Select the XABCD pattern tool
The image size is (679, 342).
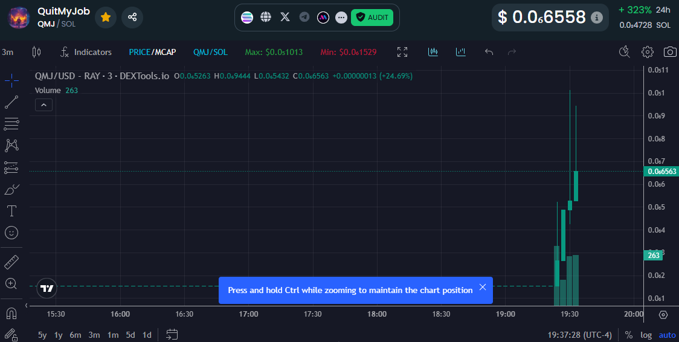(x=11, y=146)
